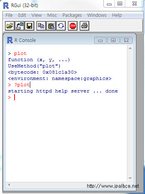
Task: Open the View menu
Action: [37, 15]
